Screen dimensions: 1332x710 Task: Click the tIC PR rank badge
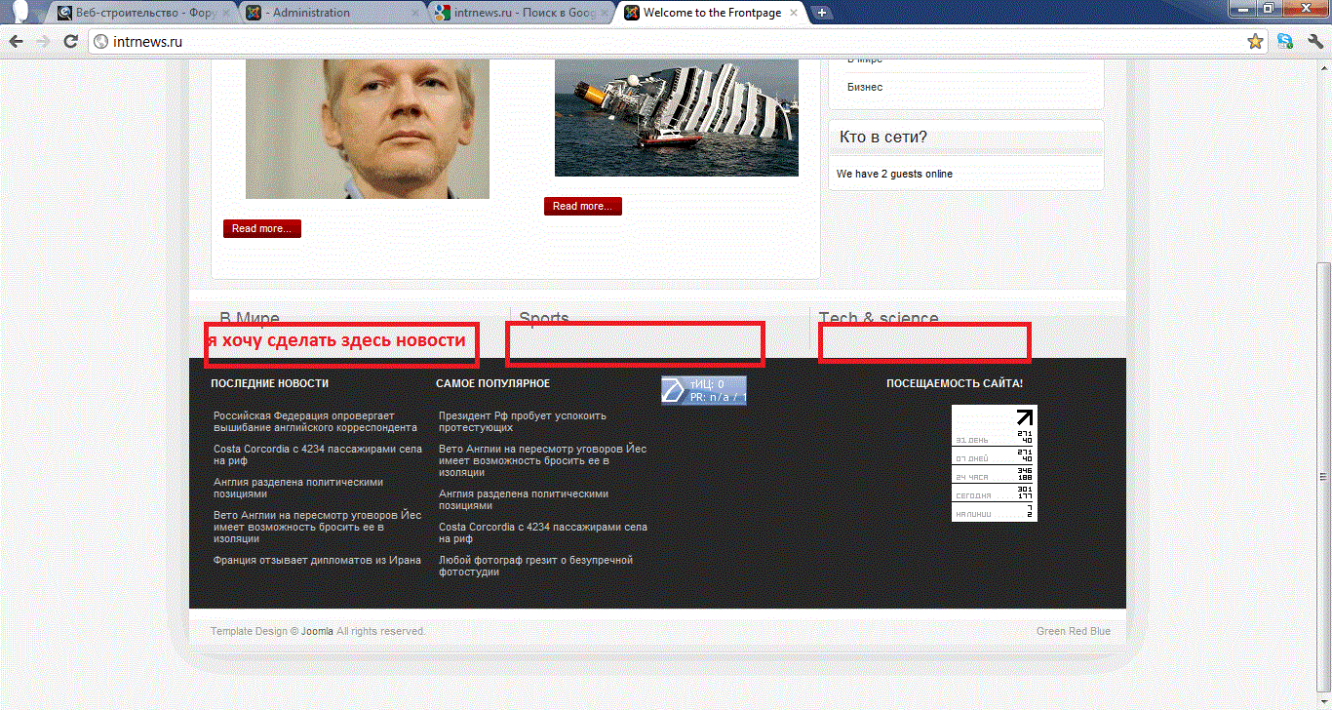point(703,390)
